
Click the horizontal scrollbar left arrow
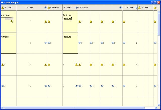2,108
